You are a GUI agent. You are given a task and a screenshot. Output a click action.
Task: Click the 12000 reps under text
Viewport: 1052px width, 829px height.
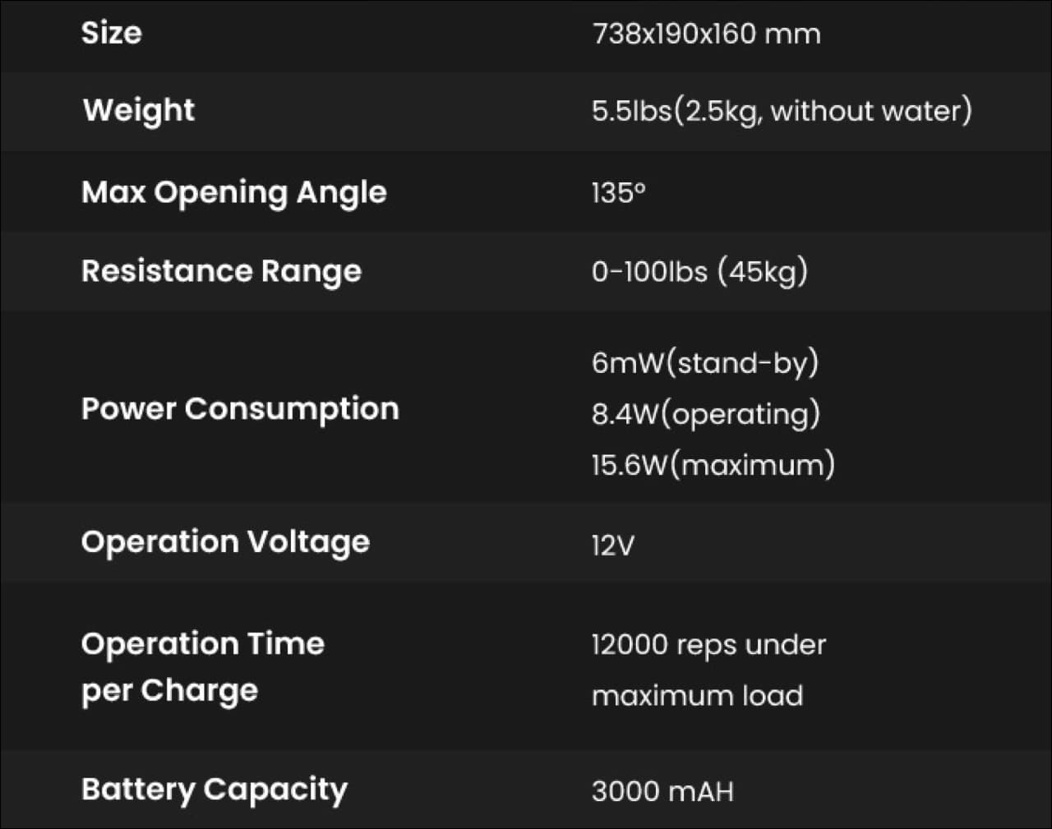(x=708, y=645)
